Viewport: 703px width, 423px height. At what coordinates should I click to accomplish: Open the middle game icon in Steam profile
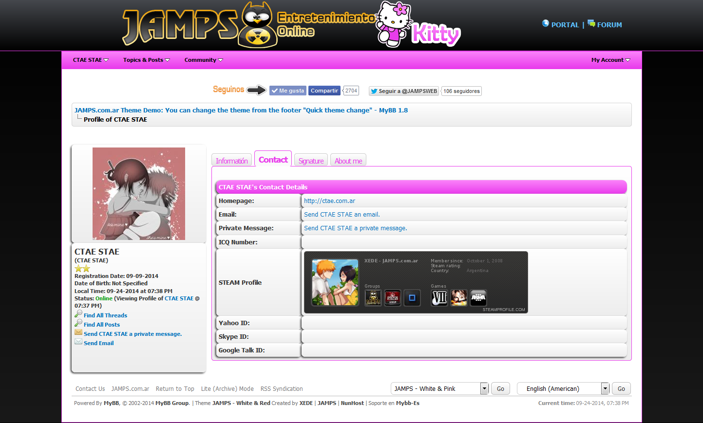[459, 298]
